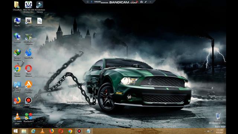This screenshot has width=238, height=134.
Task: Launch Chrome from the taskbar
Action: coord(70,131)
